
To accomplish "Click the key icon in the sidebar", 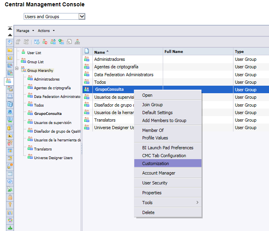I will point(10,204).
